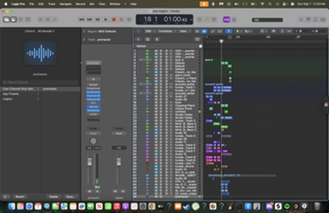Screen dimensions: 329x213
Task: Click the add new track plus icon
Action: (138, 38)
